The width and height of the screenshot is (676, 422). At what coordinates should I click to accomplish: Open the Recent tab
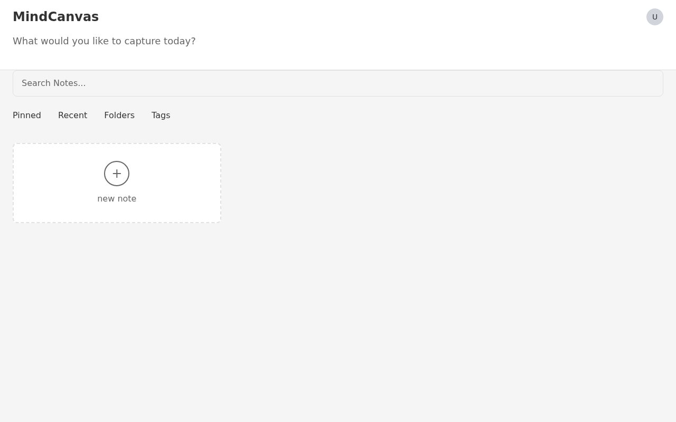[72, 115]
